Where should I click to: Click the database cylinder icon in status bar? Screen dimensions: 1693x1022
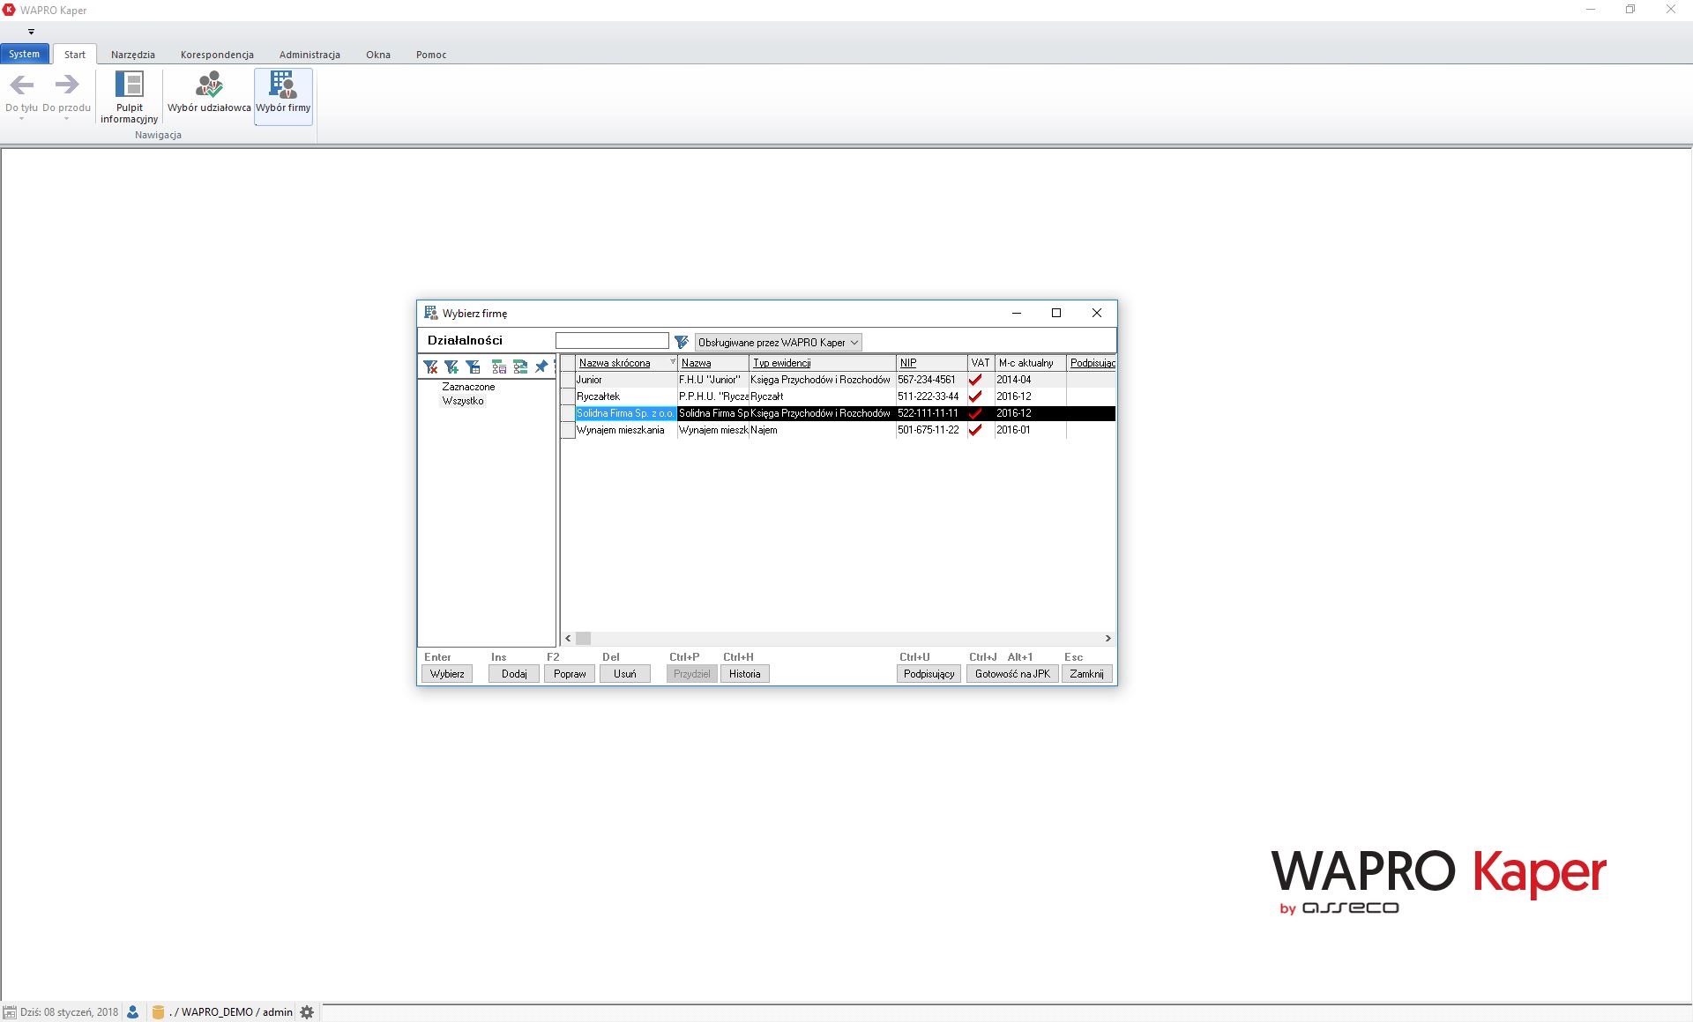[x=158, y=1012]
